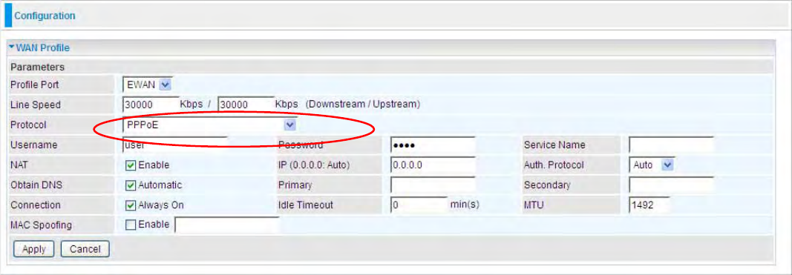Click the Idle Timeout minutes field
This screenshot has height=275, width=792.
[x=419, y=205]
